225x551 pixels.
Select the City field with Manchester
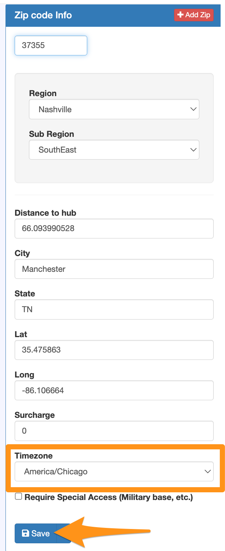click(114, 269)
